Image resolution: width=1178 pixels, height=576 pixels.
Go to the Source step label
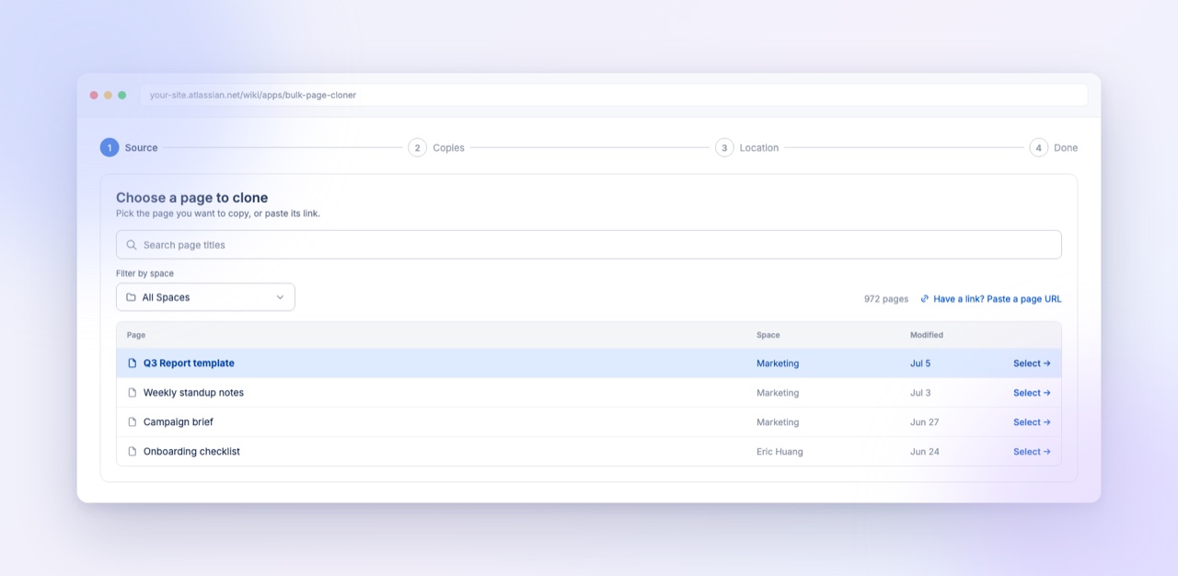click(x=141, y=147)
